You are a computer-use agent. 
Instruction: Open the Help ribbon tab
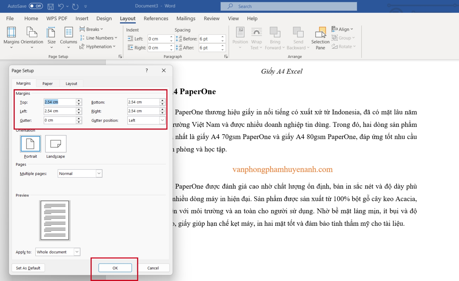coord(252,19)
